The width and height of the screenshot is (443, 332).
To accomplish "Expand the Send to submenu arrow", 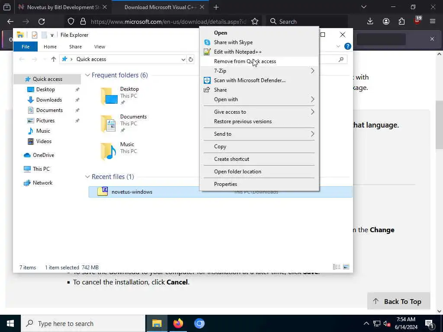I will [x=312, y=134].
